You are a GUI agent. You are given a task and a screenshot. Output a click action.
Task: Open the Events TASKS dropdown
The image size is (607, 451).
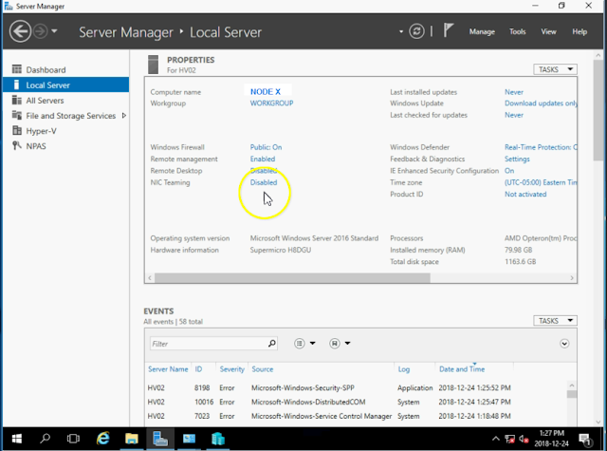click(x=555, y=321)
